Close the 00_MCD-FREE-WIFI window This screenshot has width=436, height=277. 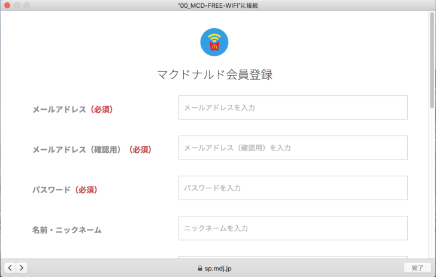click(7, 5)
